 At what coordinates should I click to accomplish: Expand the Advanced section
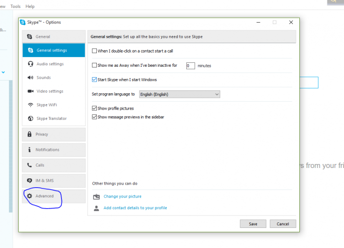54,196
